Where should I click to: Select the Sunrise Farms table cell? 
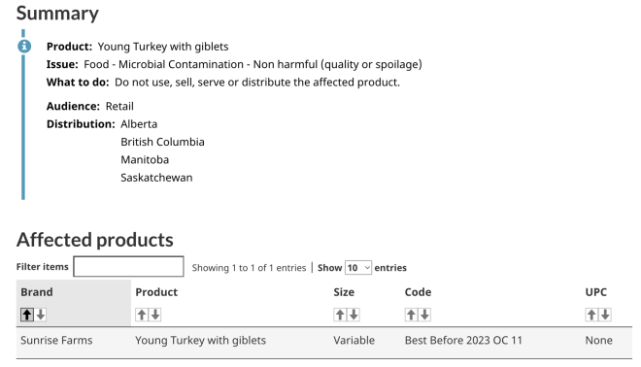56,341
